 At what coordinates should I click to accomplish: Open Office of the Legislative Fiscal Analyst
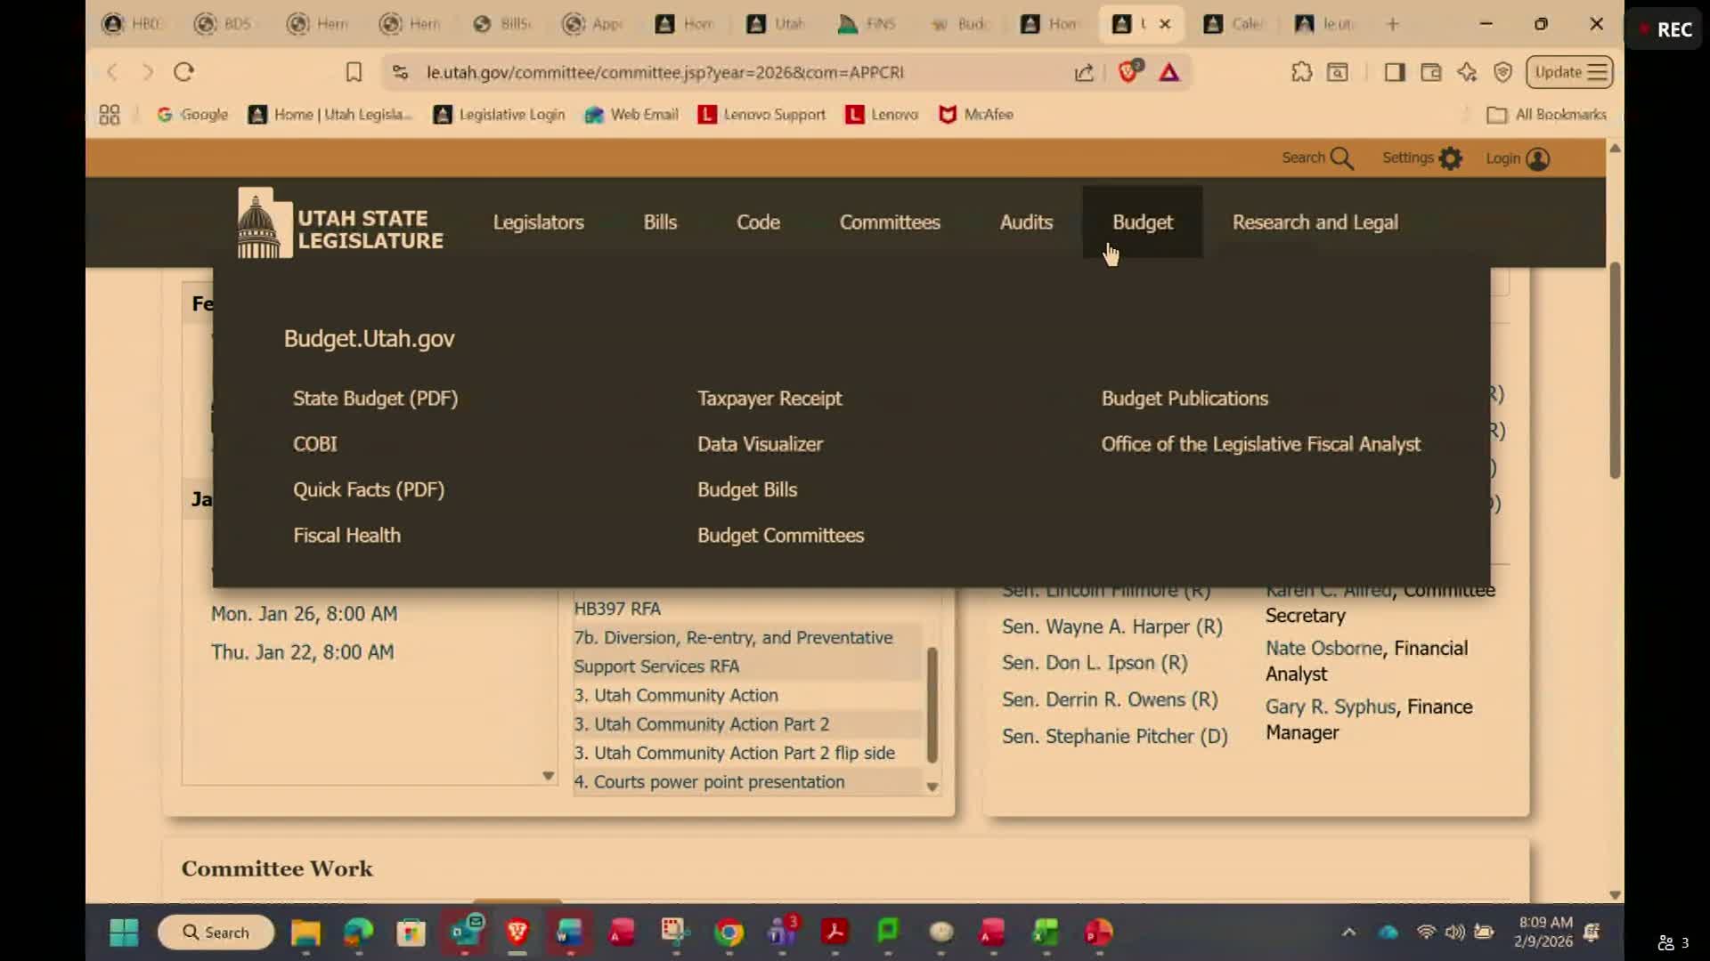[1260, 444]
